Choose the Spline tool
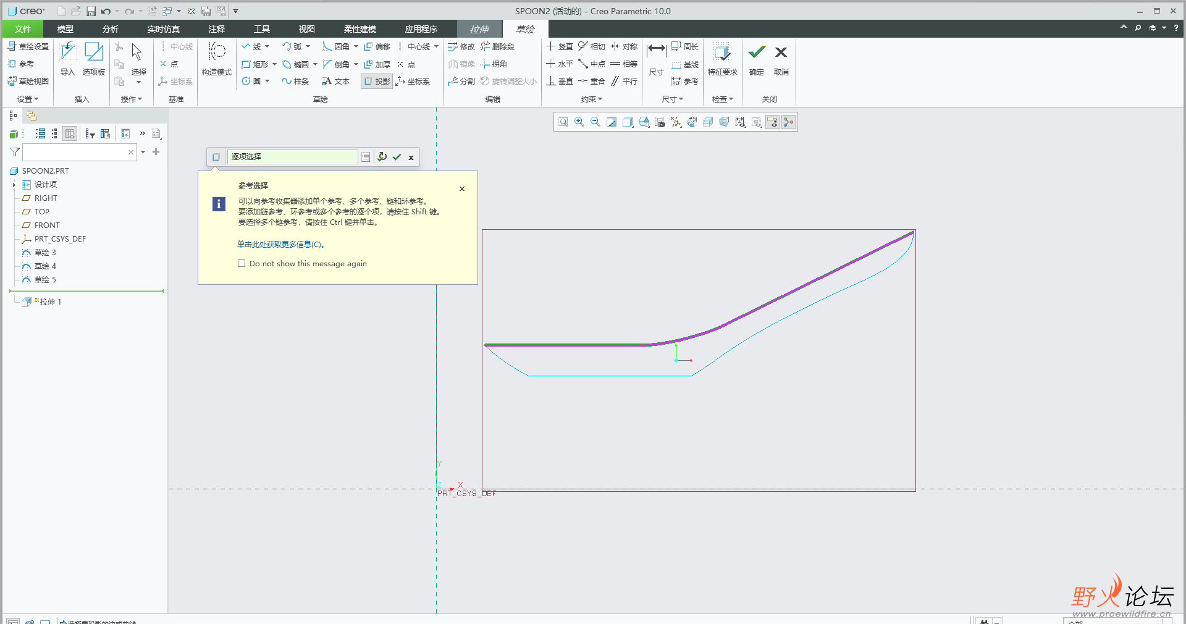Viewport: 1186px width, 624px height. (296, 81)
